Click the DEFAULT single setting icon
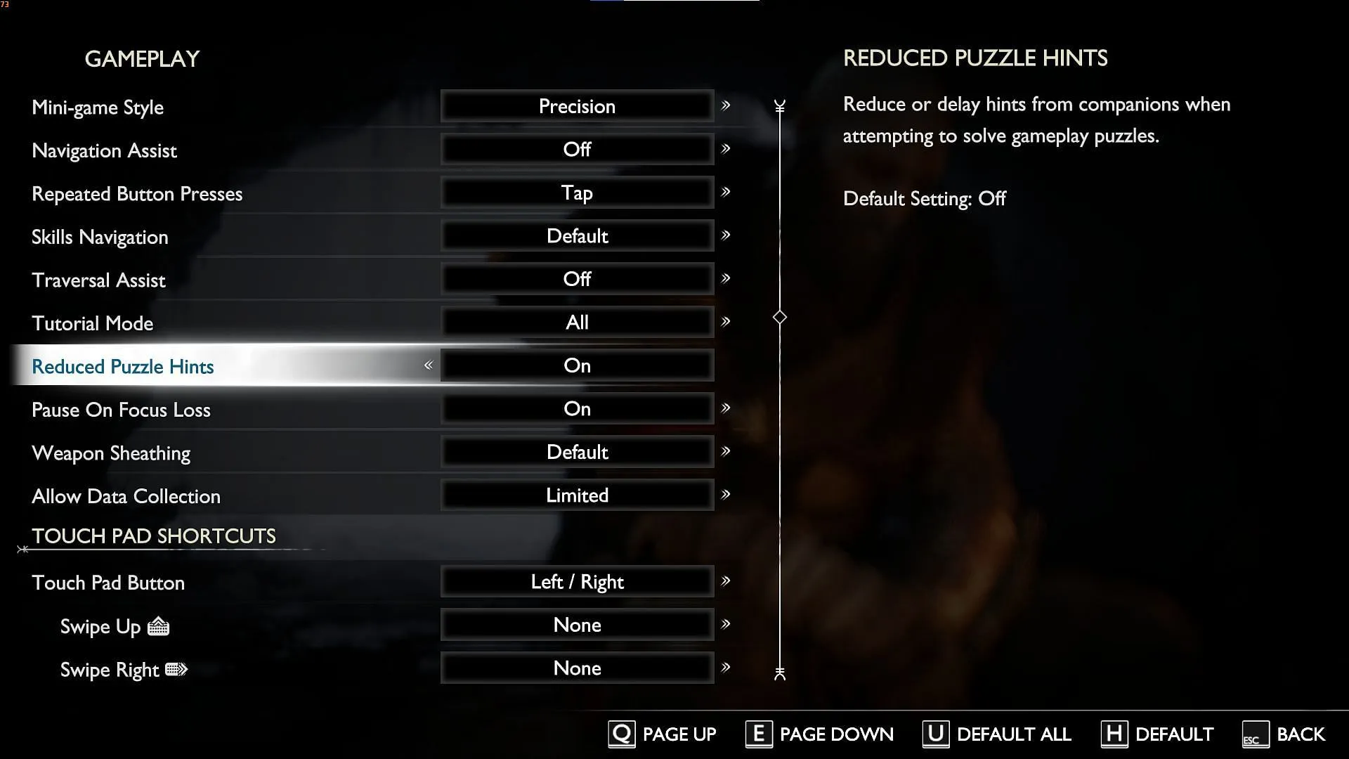Screen dimensions: 1349x759 (x=1112, y=734)
